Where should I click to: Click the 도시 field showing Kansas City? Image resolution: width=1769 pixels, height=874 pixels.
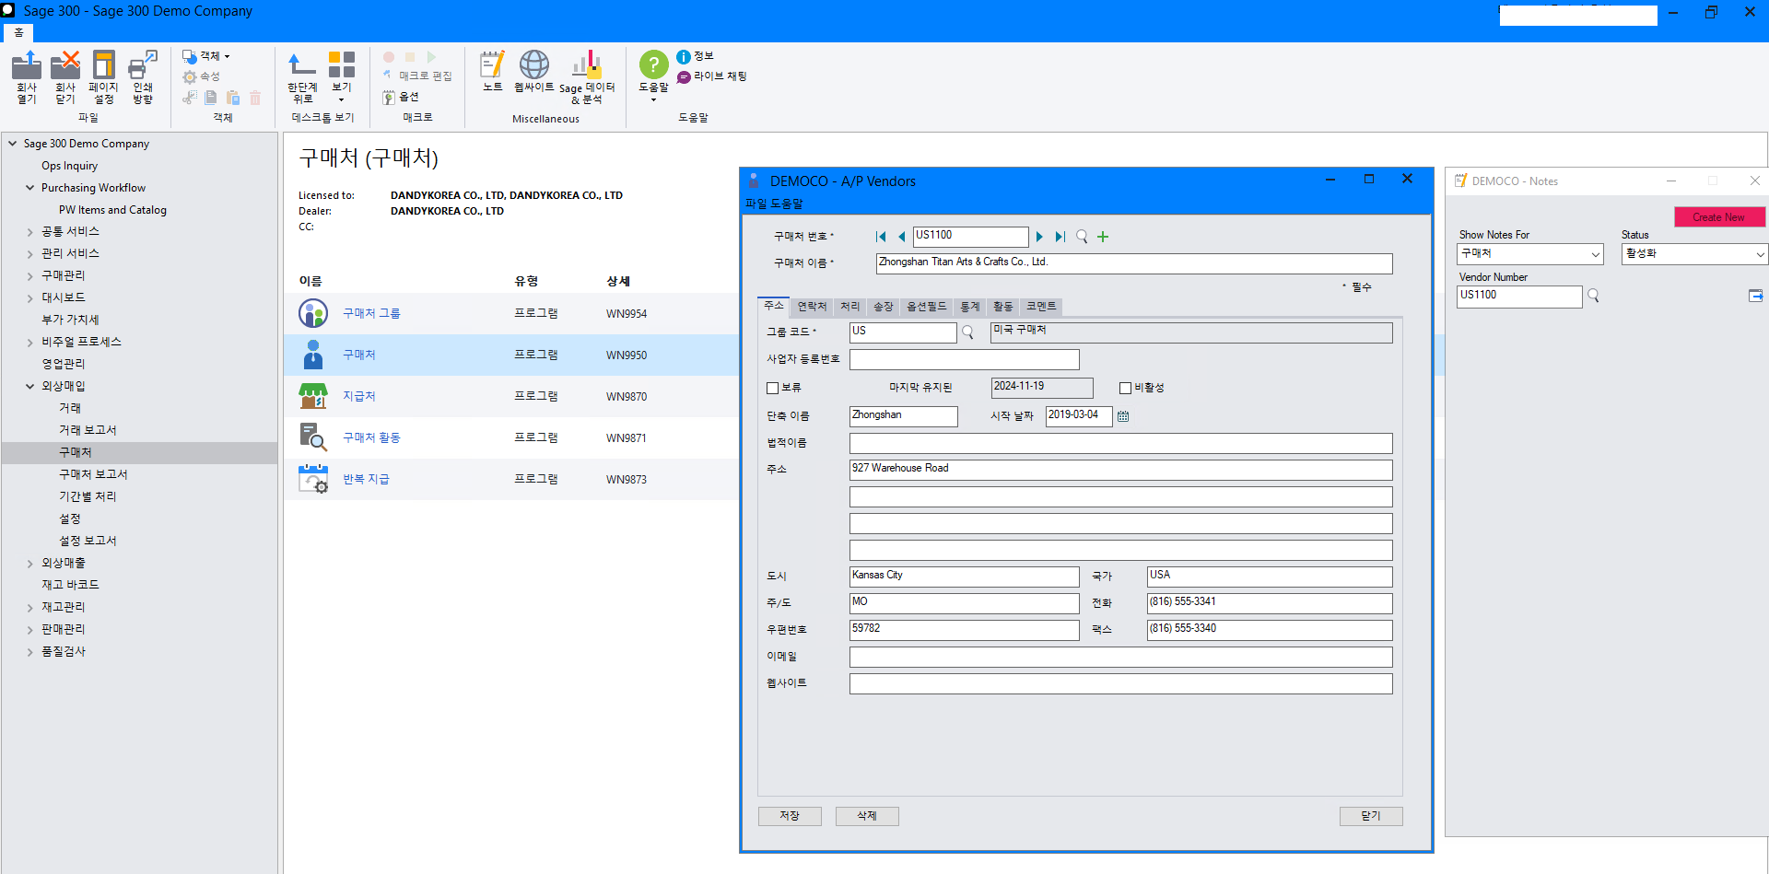[964, 577]
